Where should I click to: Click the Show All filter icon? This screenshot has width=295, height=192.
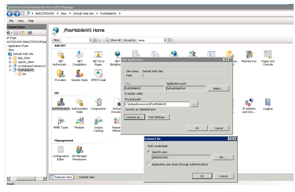coord(113,40)
